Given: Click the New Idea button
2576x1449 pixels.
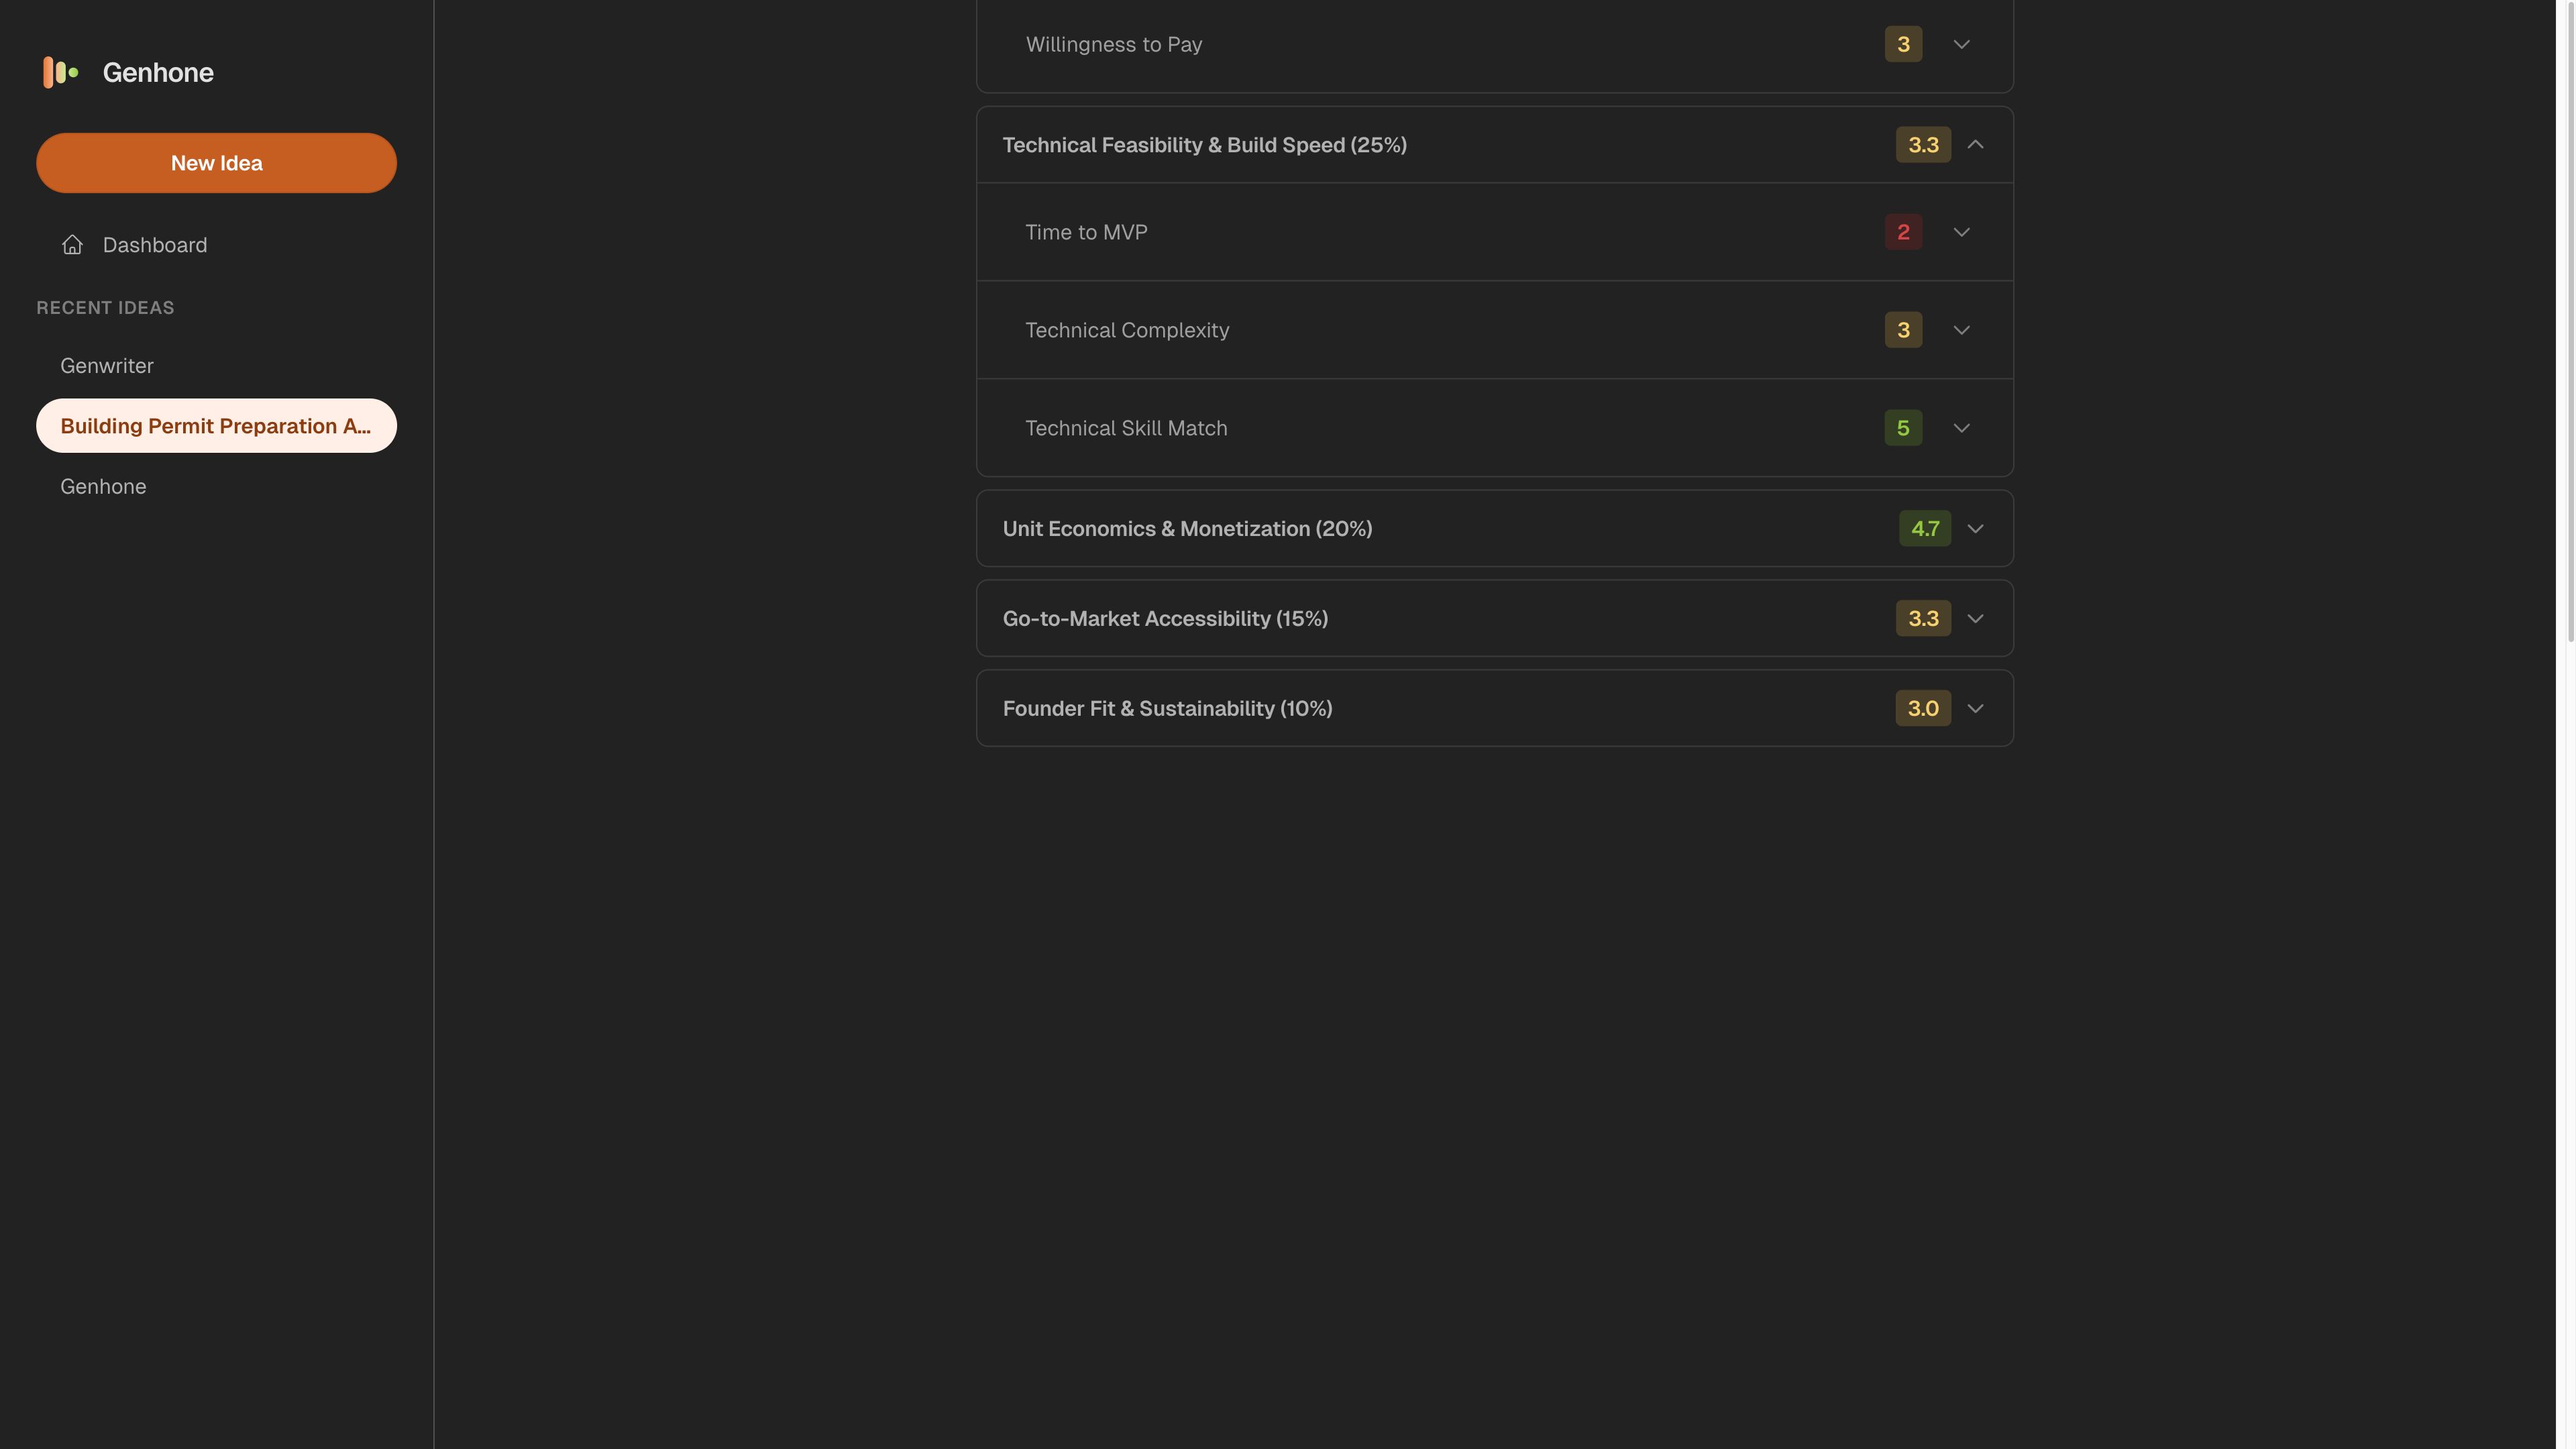Looking at the screenshot, I should point(216,163).
